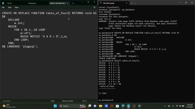Open File Explorer from taskbar
This screenshot has height=109, width=195.
pyautogui.click(x=101, y=106)
